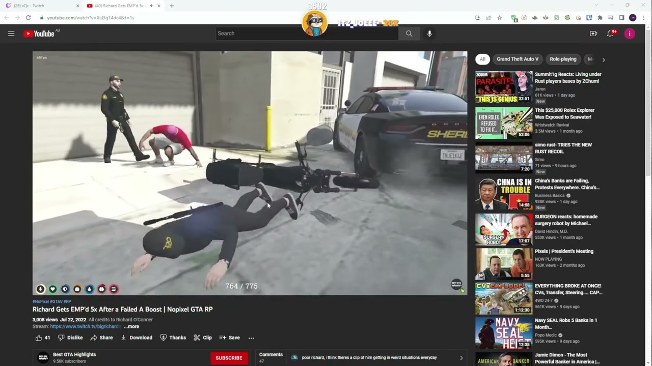Viewport: 652px width, 366px height.
Task: Open the Jaron channel name
Action: [540, 89]
